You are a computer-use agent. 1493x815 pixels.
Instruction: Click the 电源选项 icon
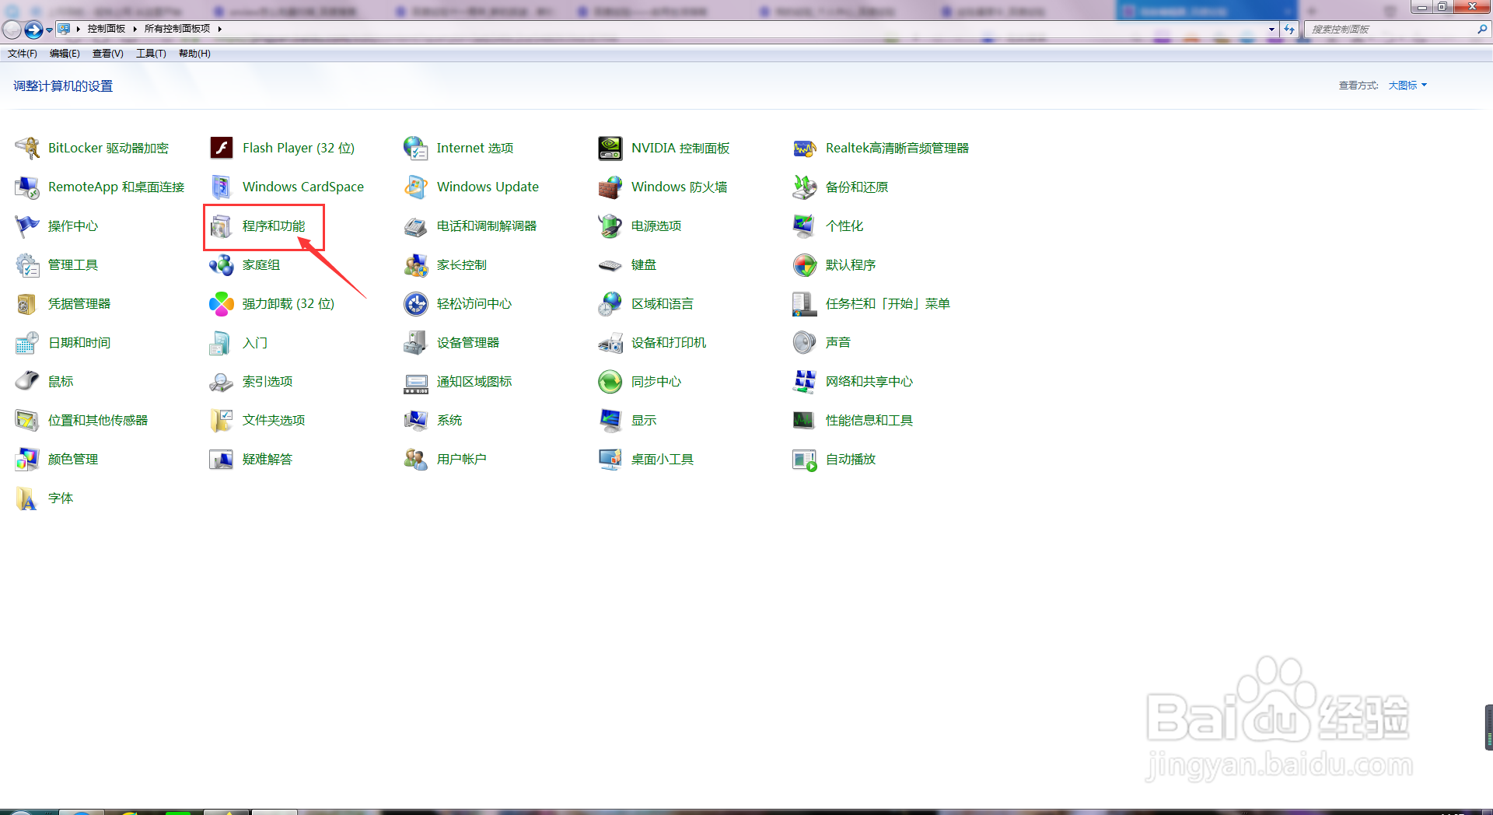pyautogui.click(x=610, y=226)
